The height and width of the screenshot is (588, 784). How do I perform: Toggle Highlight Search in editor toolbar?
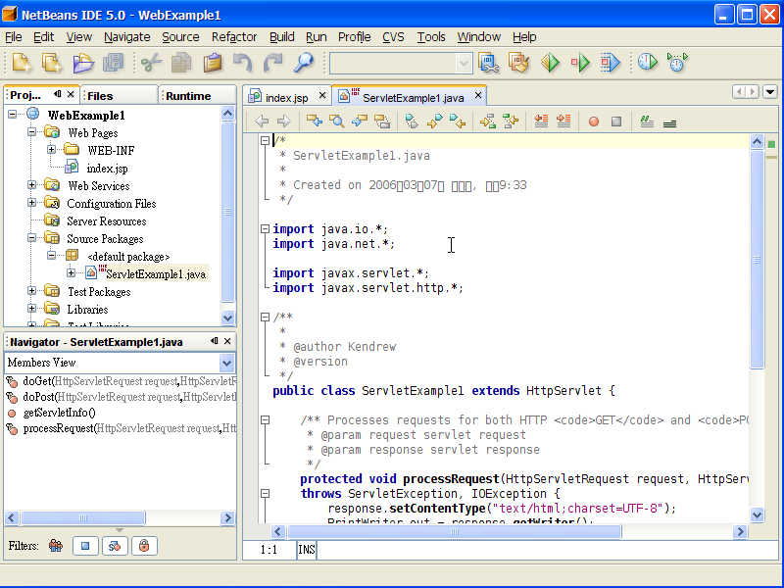tap(382, 121)
